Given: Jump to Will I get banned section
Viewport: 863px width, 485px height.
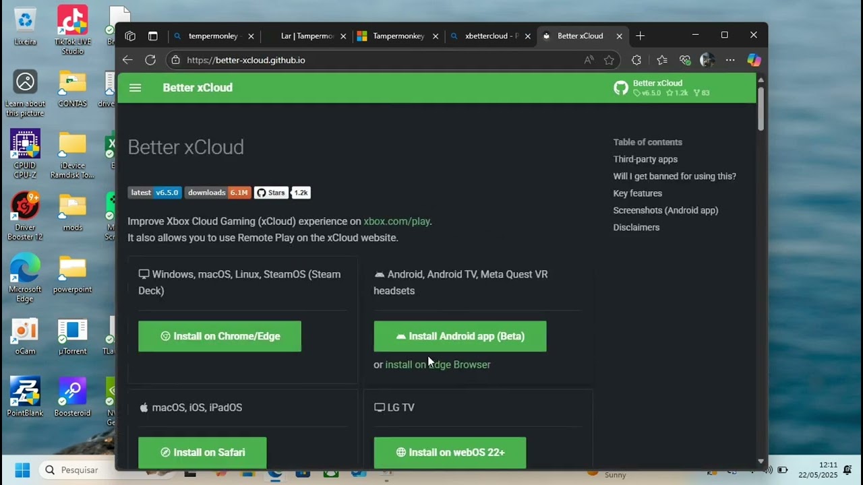Looking at the screenshot, I should pos(674,176).
